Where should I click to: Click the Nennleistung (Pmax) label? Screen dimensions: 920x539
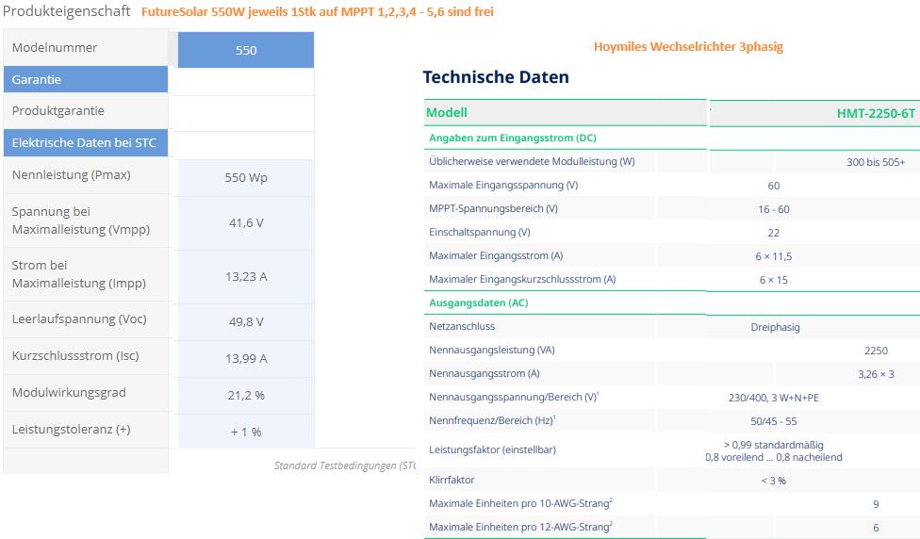(x=71, y=174)
